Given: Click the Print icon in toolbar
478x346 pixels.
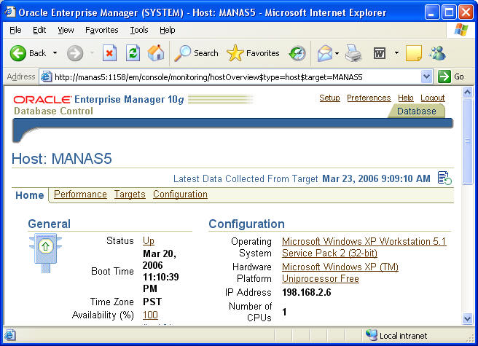Looking at the screenshot, I should point(353,53).
